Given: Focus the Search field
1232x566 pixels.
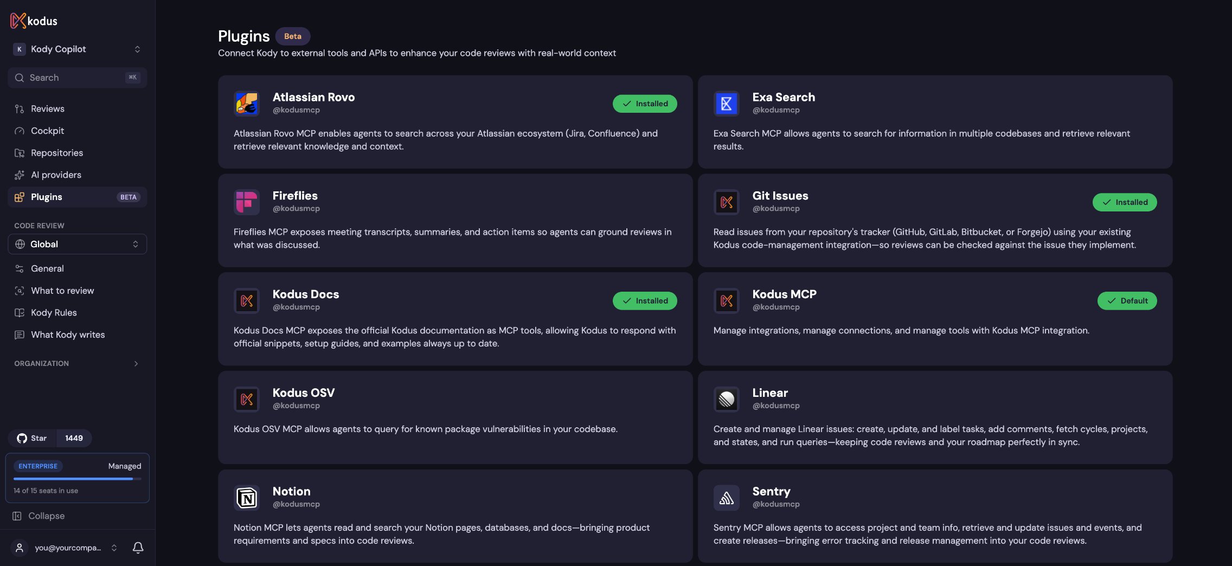Looking at the screenshot, I should pyautogui.click(x=78, y=78).
